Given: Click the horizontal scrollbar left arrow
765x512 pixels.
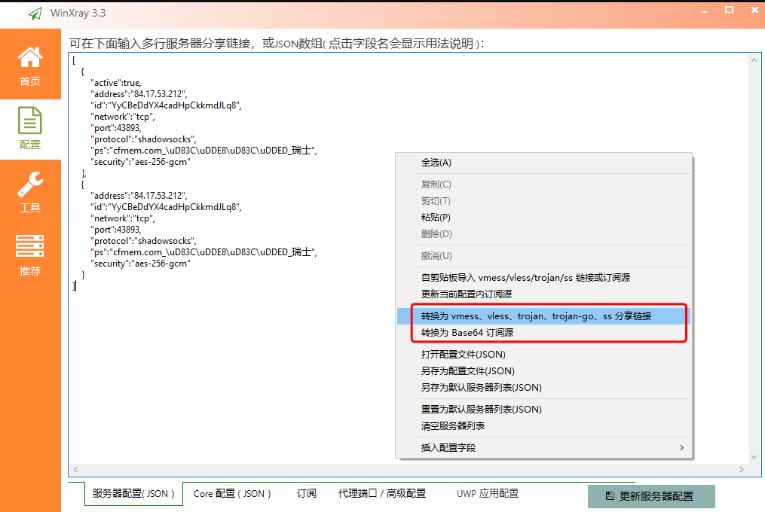Looking at the screenshot, I should tap(75, 470).
